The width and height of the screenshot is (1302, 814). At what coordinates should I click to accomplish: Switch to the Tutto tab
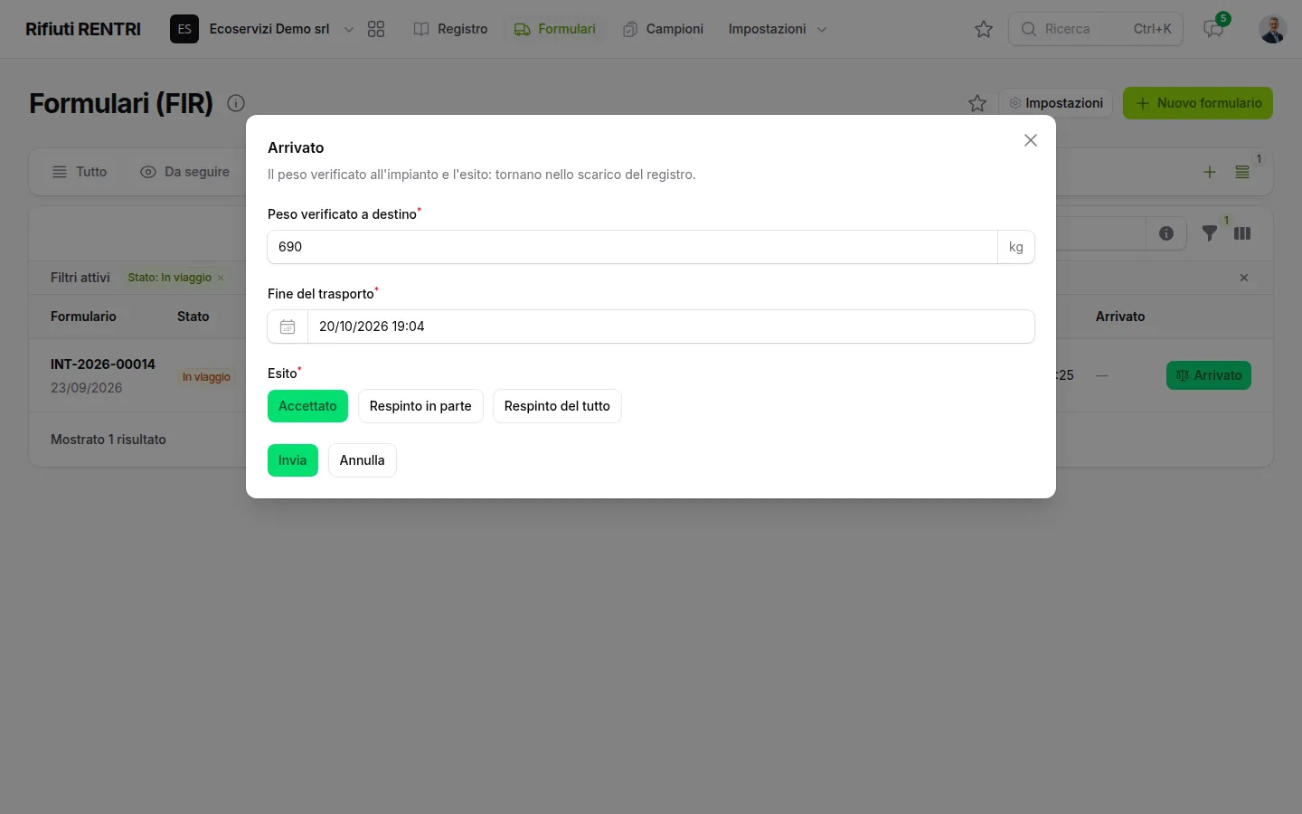point(80,172)
